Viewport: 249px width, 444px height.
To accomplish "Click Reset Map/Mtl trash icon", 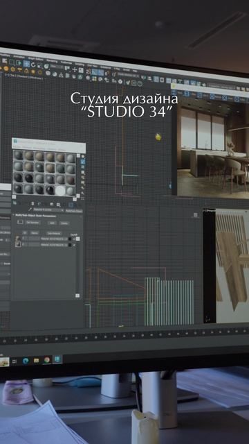I will pos(33,203).
